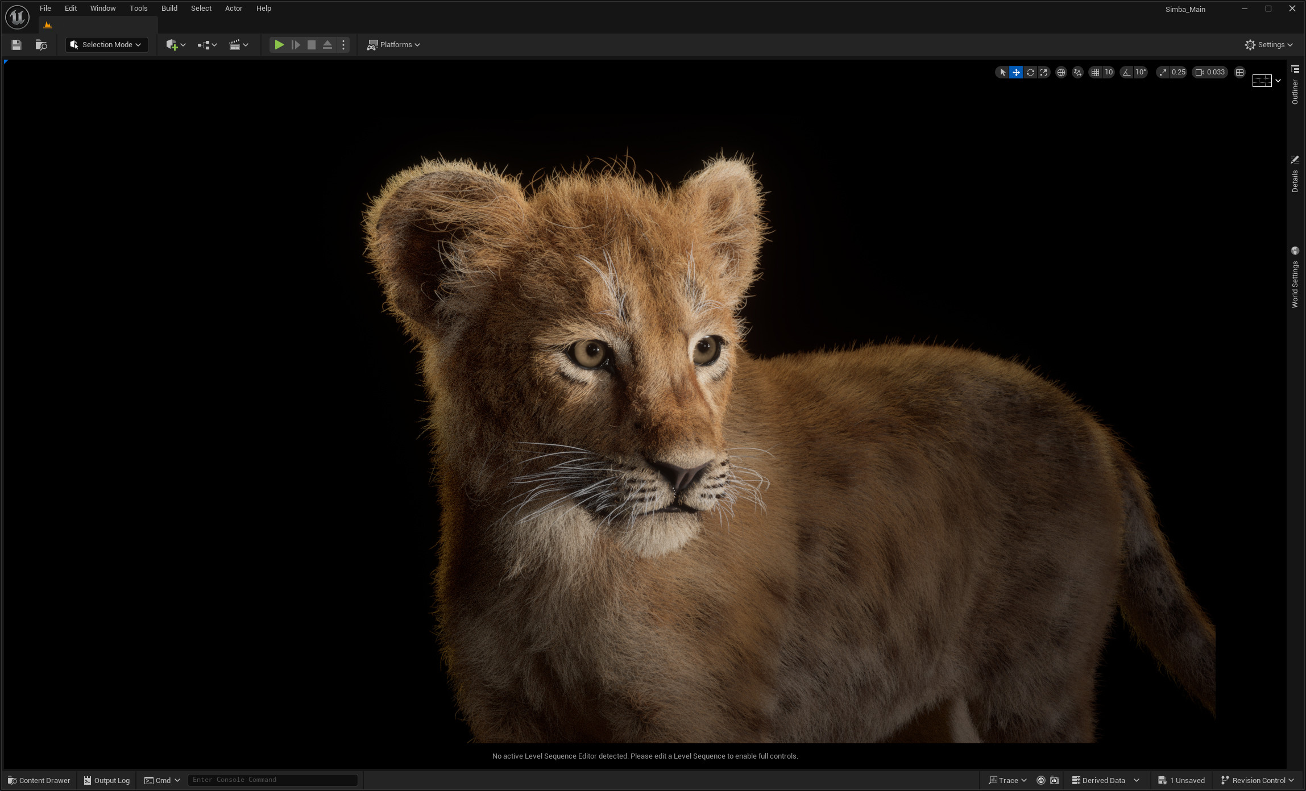Open the Help menu
This screenshot has height=791, width=1306.
pyautogui.click(x=264, y=9)
